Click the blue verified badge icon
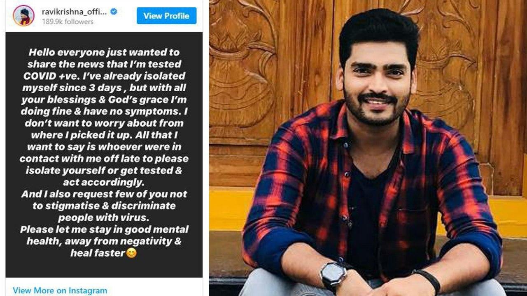Viewport: 527px width, 296px height. pyautogui.click(x=114, y=12)
